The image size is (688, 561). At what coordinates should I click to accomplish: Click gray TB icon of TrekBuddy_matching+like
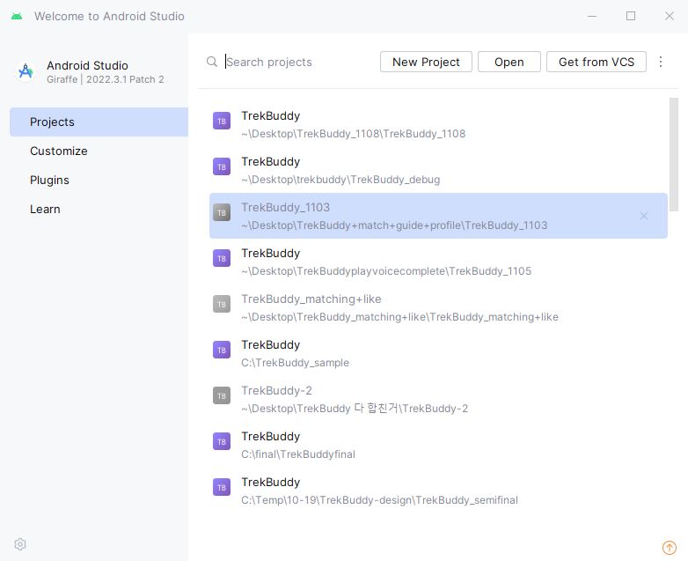click(222, 305)
